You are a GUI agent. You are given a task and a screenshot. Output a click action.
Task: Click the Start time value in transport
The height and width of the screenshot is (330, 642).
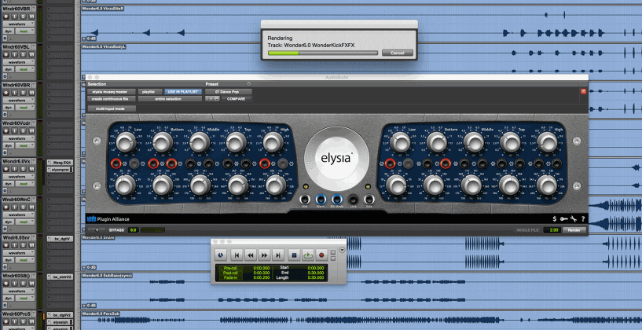click(316, 268)
